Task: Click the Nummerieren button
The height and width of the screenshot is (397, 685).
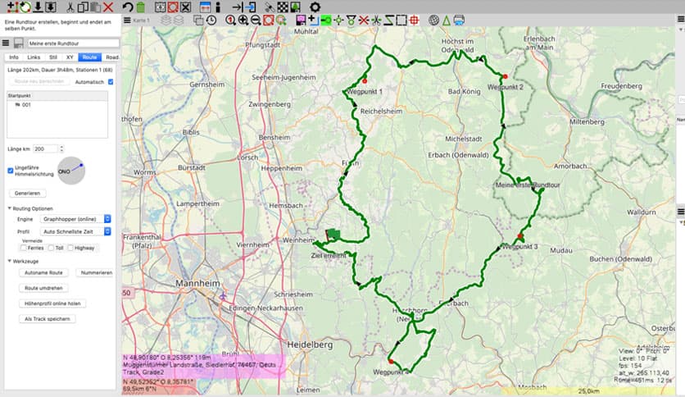Action: pos(96,273)
